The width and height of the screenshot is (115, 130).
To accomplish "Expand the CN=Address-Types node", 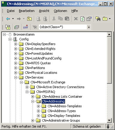I will [x=38, y=111].
